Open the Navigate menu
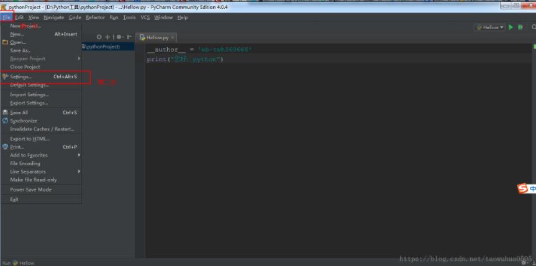 point(53,17)
